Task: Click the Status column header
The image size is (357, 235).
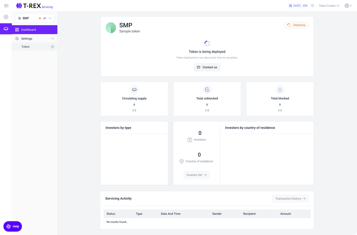Action: click(111, 214)
